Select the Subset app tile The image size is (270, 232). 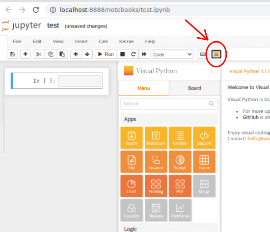tap(180, 162)
